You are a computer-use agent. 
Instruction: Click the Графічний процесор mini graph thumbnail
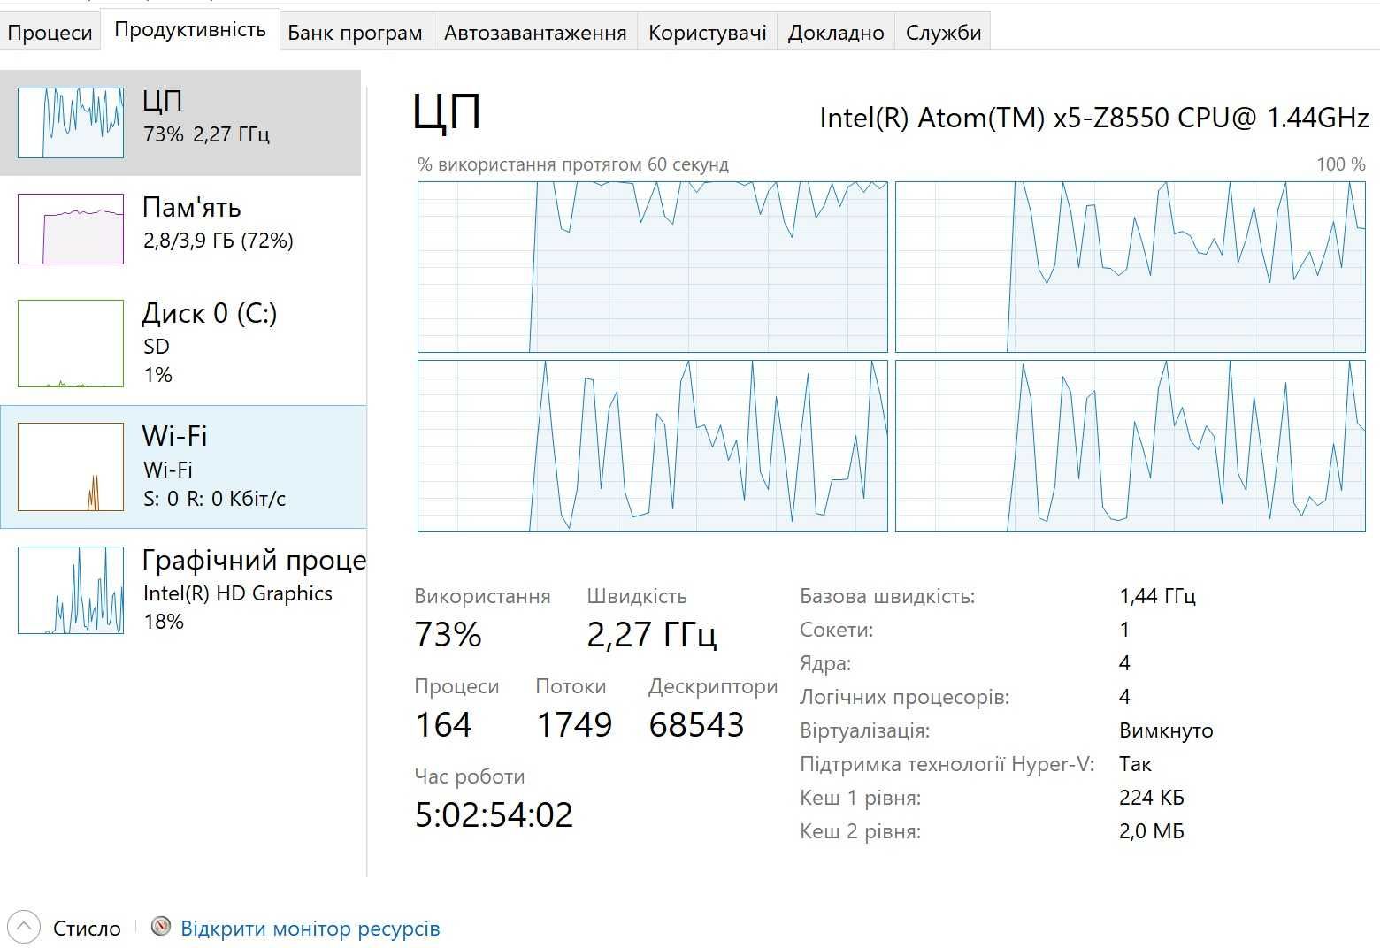[71, 590]
